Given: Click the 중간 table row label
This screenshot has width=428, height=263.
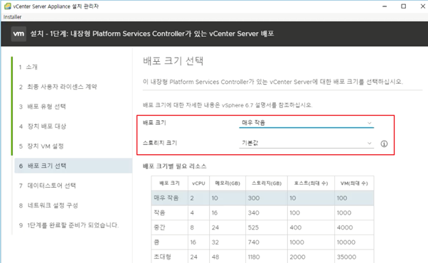Looking at the screenshot, I should pyautogui.click(x=159, y=227).
